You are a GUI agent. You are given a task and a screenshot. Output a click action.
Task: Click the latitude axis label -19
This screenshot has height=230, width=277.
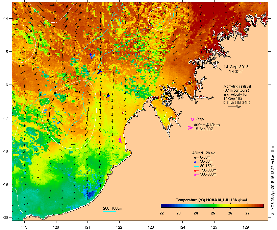(5, 184)
